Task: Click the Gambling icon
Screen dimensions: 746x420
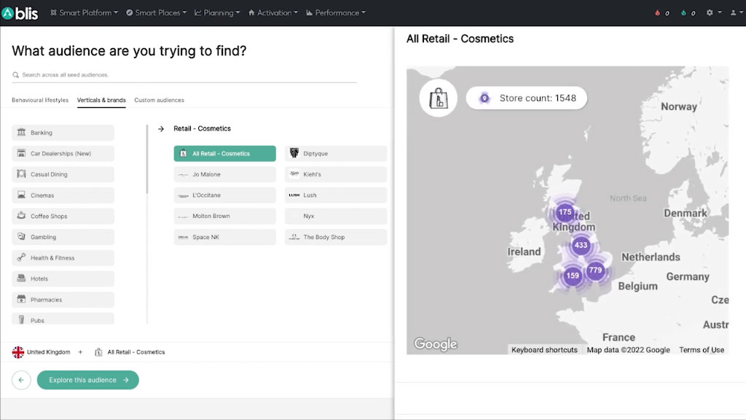Action: pos(21,236)
